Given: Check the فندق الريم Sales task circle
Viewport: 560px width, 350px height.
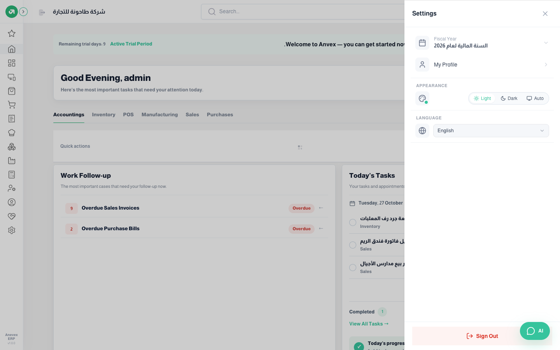Looking at the screenshot, I should 353,245.
